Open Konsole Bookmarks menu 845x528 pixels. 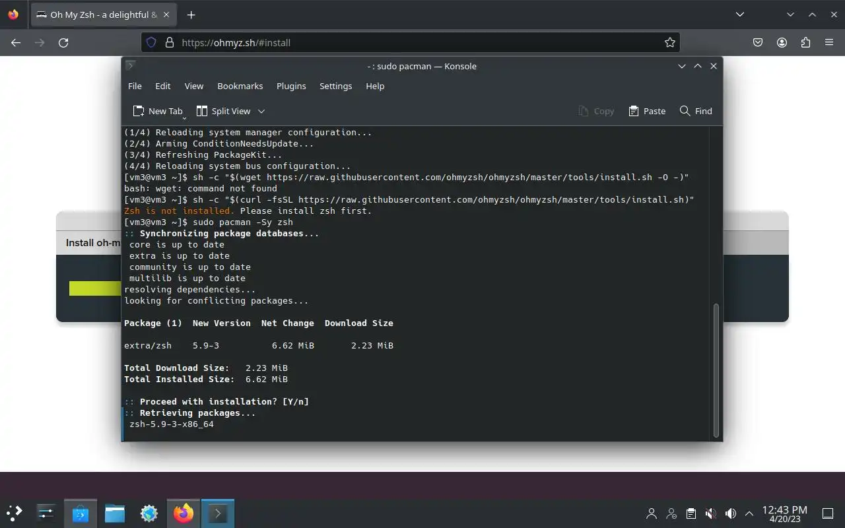click(240, 86)
